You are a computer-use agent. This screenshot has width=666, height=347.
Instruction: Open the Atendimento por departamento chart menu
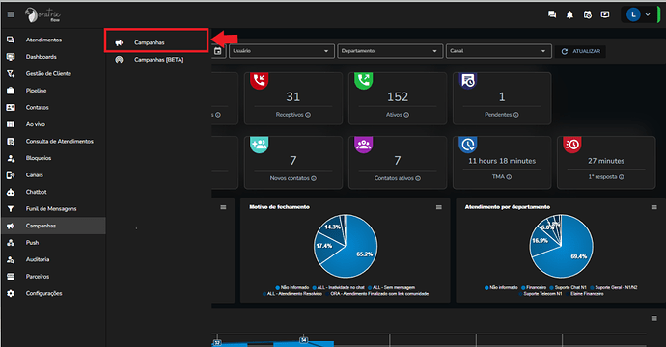[654, 207]
